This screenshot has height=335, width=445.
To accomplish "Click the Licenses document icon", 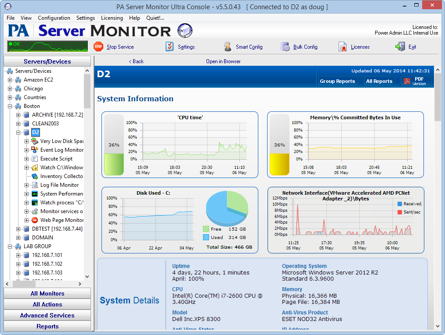I will coord(343,47).
